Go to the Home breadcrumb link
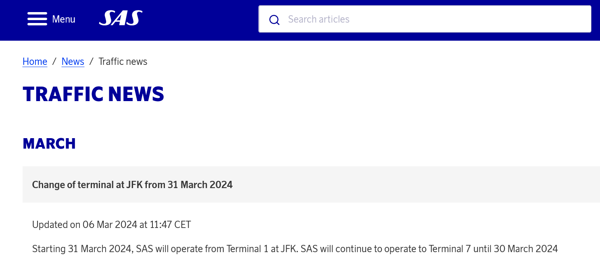 coord(35,62)
